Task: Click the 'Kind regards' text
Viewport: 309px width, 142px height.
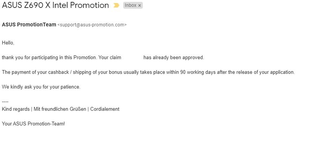Action: point(16,109)
